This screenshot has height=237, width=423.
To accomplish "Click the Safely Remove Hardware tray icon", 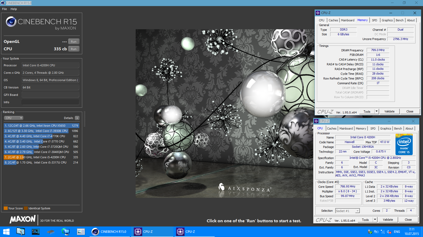I will [370, 232].
